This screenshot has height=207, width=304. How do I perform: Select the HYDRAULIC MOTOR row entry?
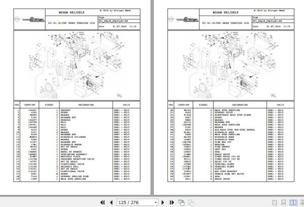coord(71,144)
